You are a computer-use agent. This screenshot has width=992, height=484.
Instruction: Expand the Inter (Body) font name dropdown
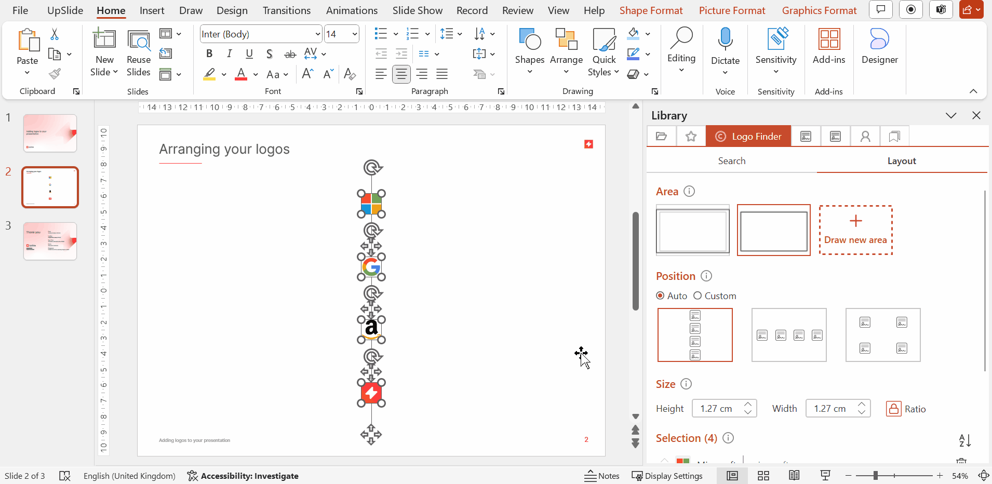[x=318, y=34]
